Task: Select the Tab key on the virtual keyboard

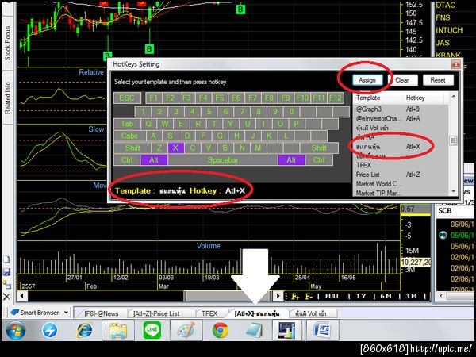Action: point(127,124)
